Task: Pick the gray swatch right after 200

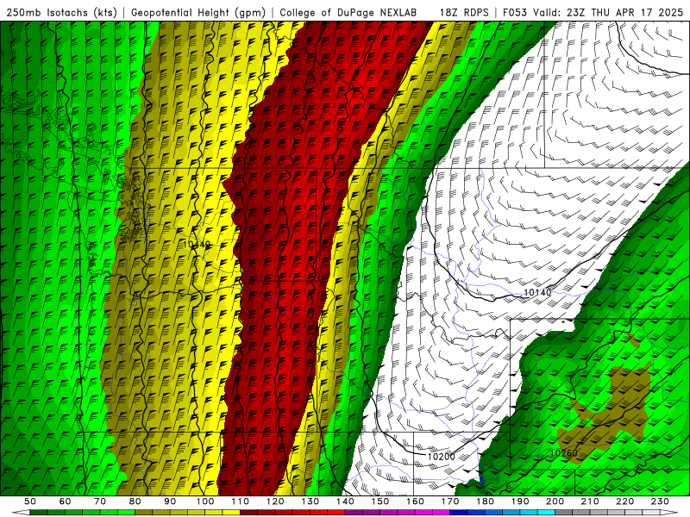Action: (564, 513)
